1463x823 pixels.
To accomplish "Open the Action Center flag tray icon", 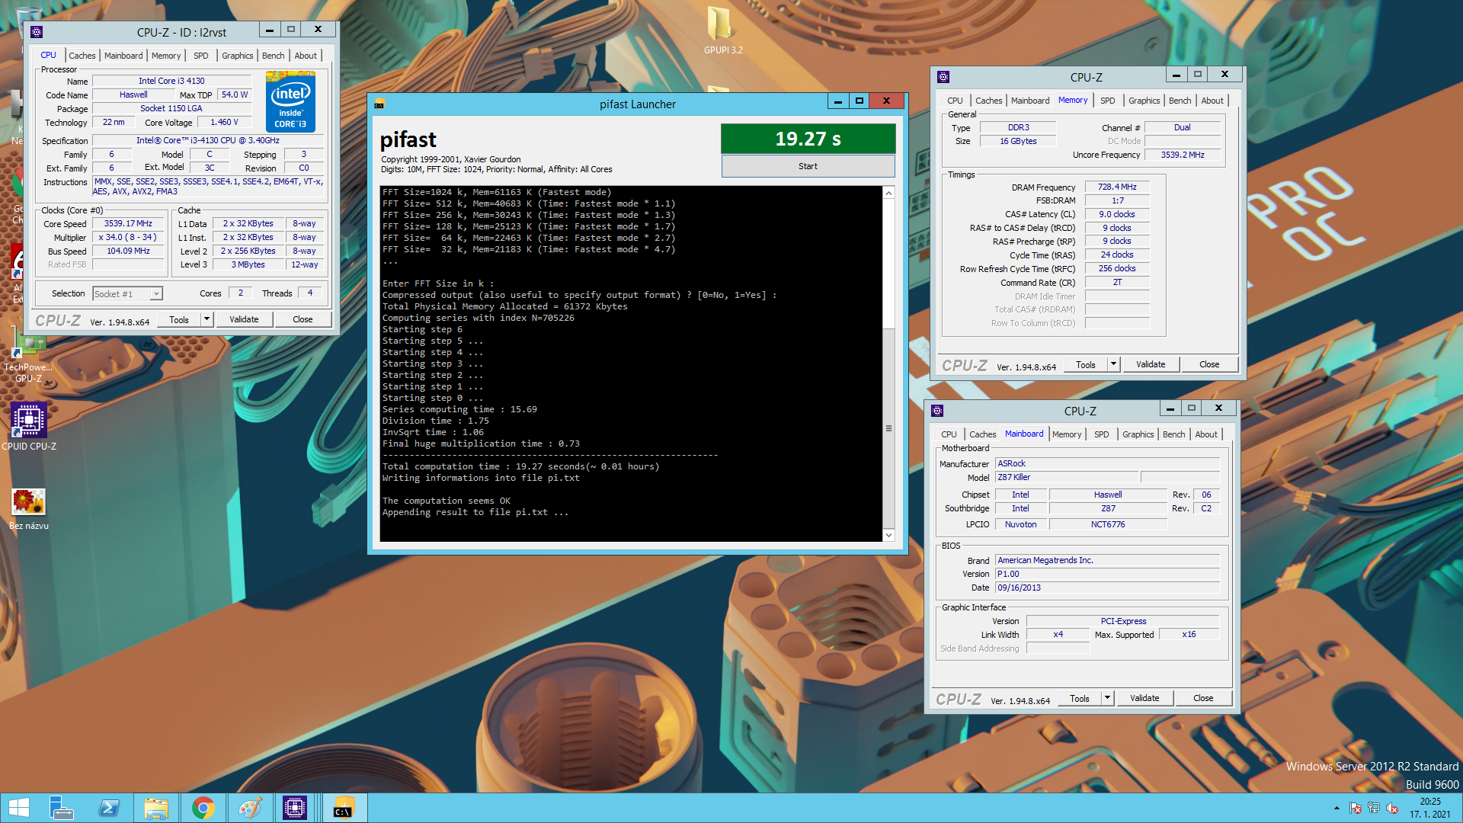I will pyautogui.click(x=1355, y=808).
